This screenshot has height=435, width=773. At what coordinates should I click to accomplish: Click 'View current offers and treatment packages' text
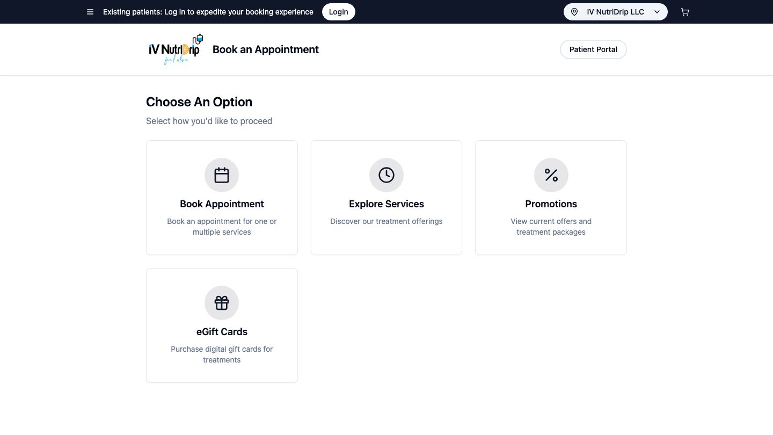(551, 227)
